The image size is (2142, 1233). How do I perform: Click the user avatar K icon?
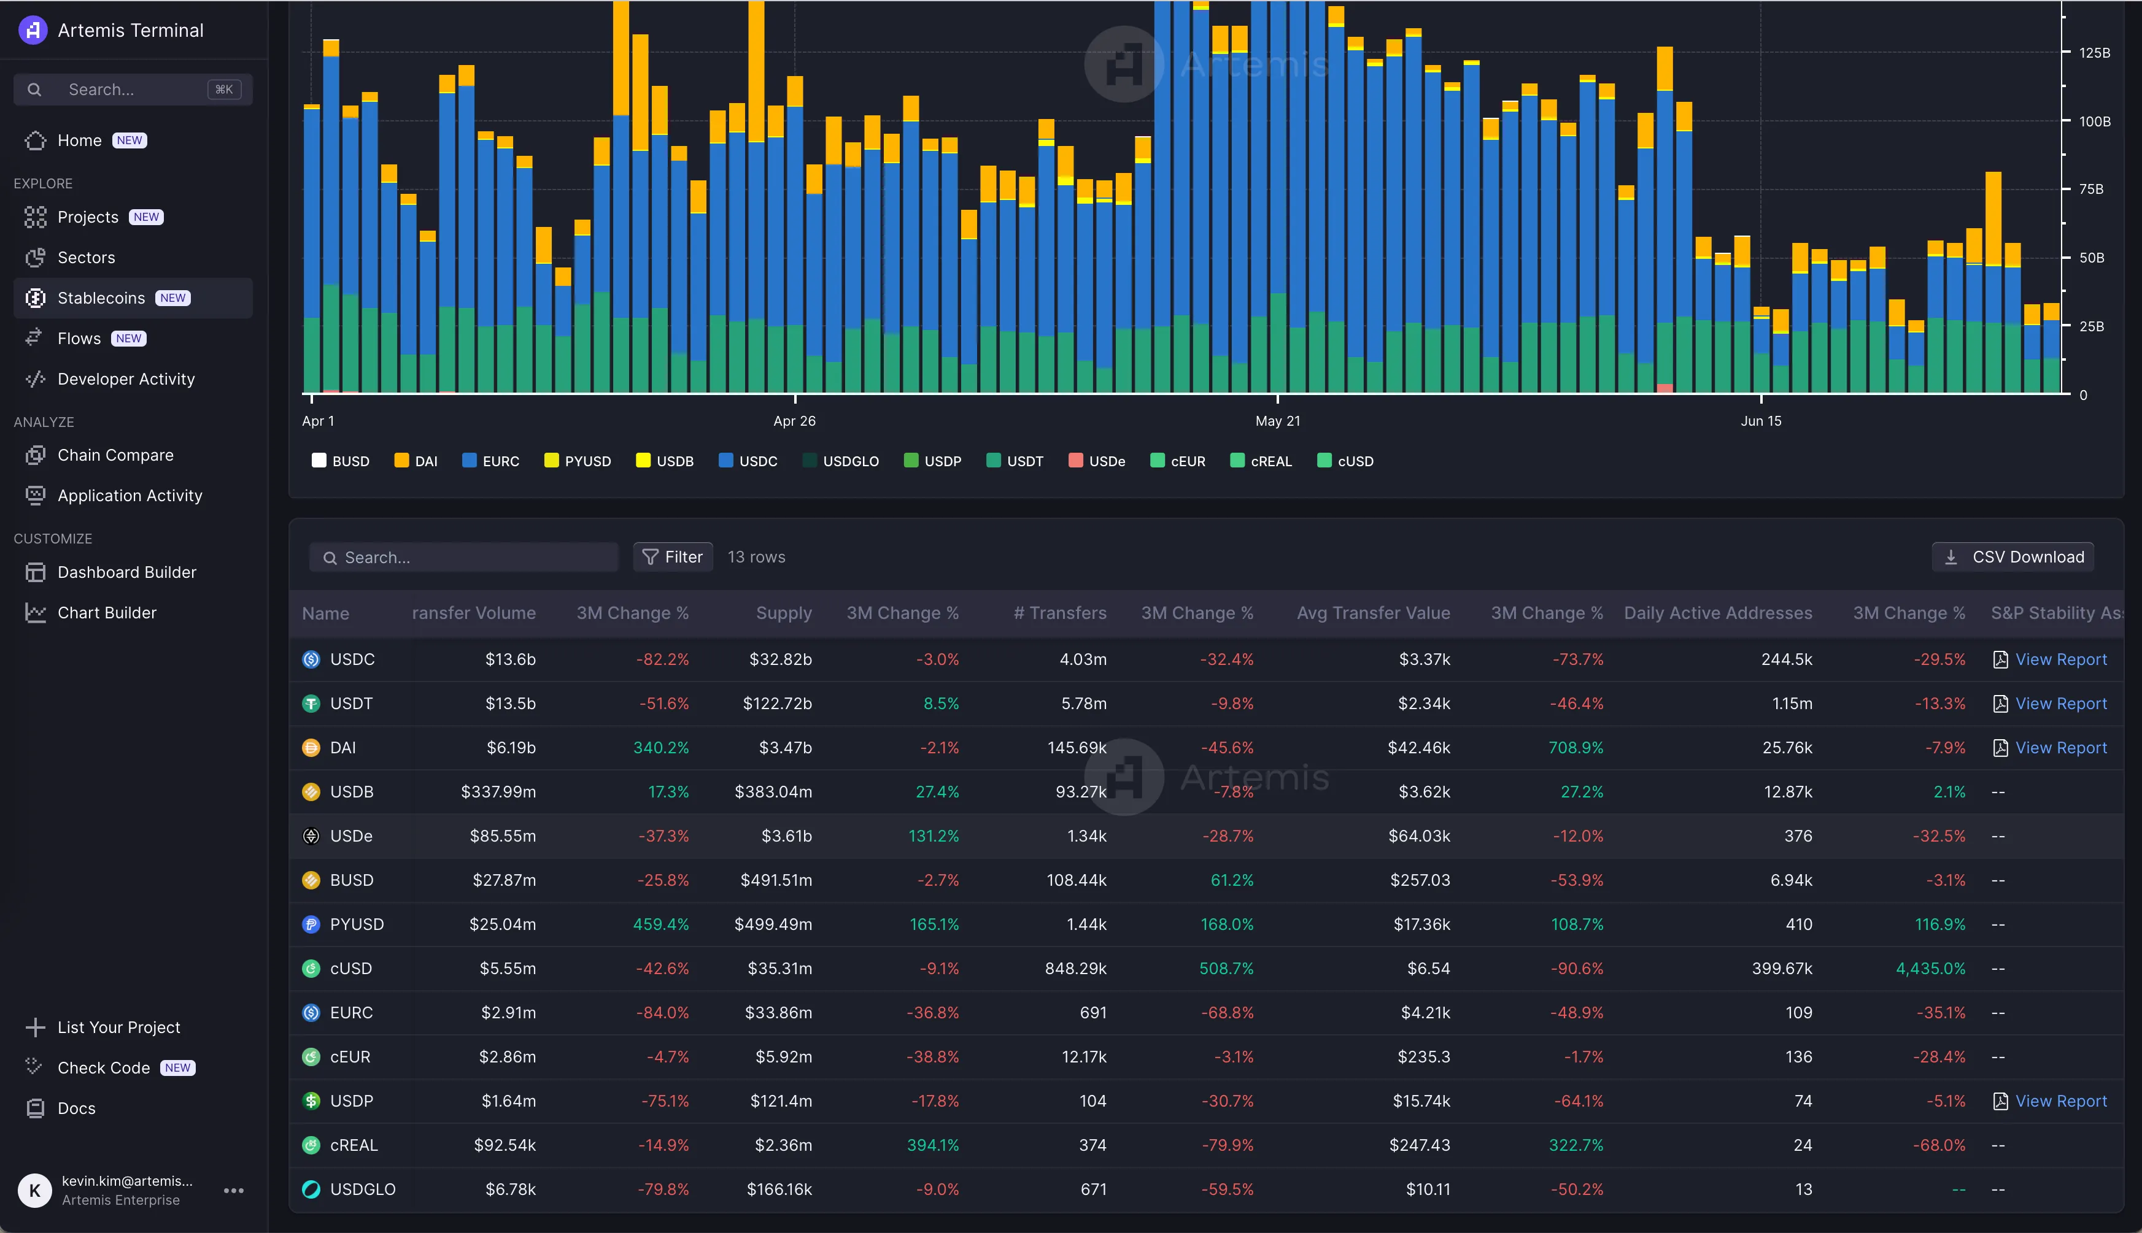35,1191
